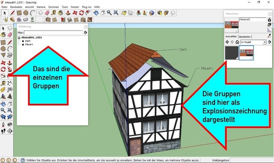Pick the Circle tool in top toolbar
This screenshot has height=163, width=274.
(26, 13)
